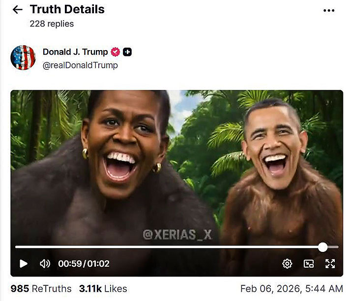349x301 pixels.
Task: Open the three-dot more options menu
Action: 329,10
